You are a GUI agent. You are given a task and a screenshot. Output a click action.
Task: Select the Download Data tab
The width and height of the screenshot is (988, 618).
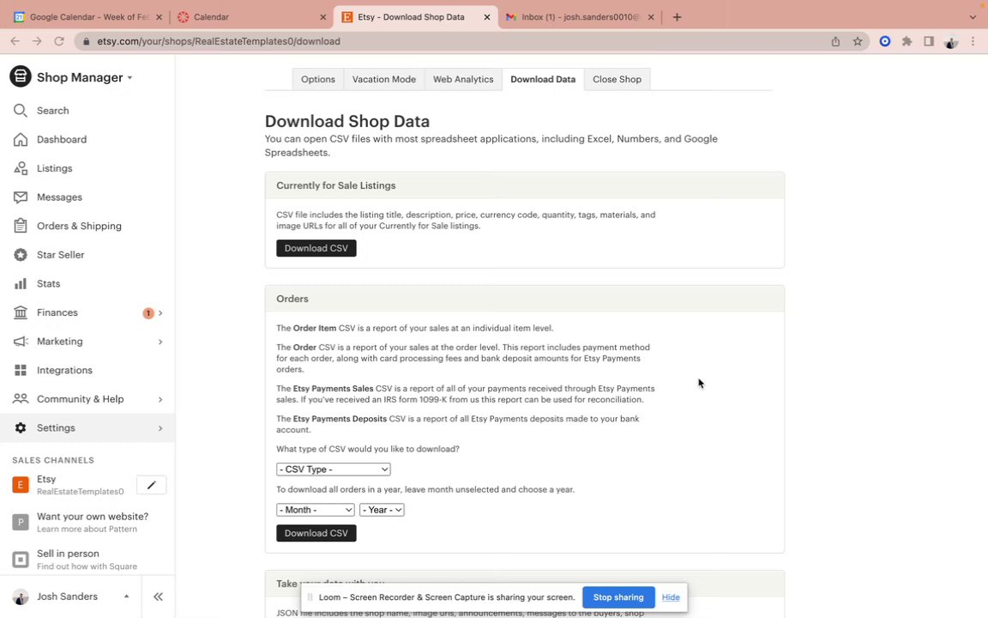click(543, 80)
